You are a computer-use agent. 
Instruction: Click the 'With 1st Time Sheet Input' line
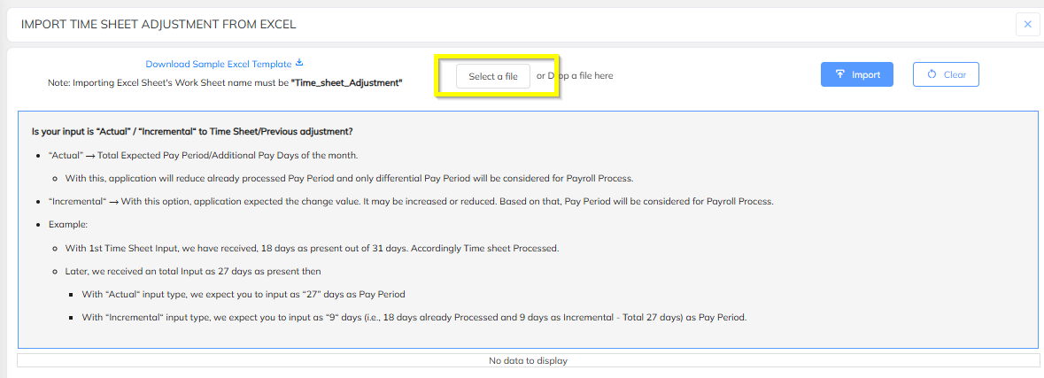click(312, 248)
